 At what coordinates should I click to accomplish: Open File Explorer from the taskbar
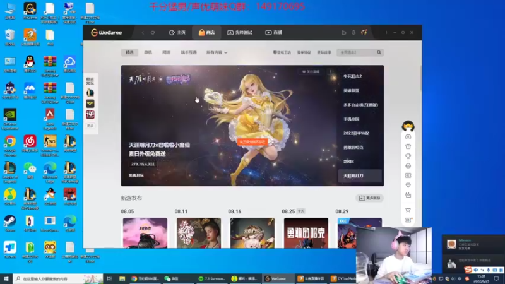pos(122,278)
